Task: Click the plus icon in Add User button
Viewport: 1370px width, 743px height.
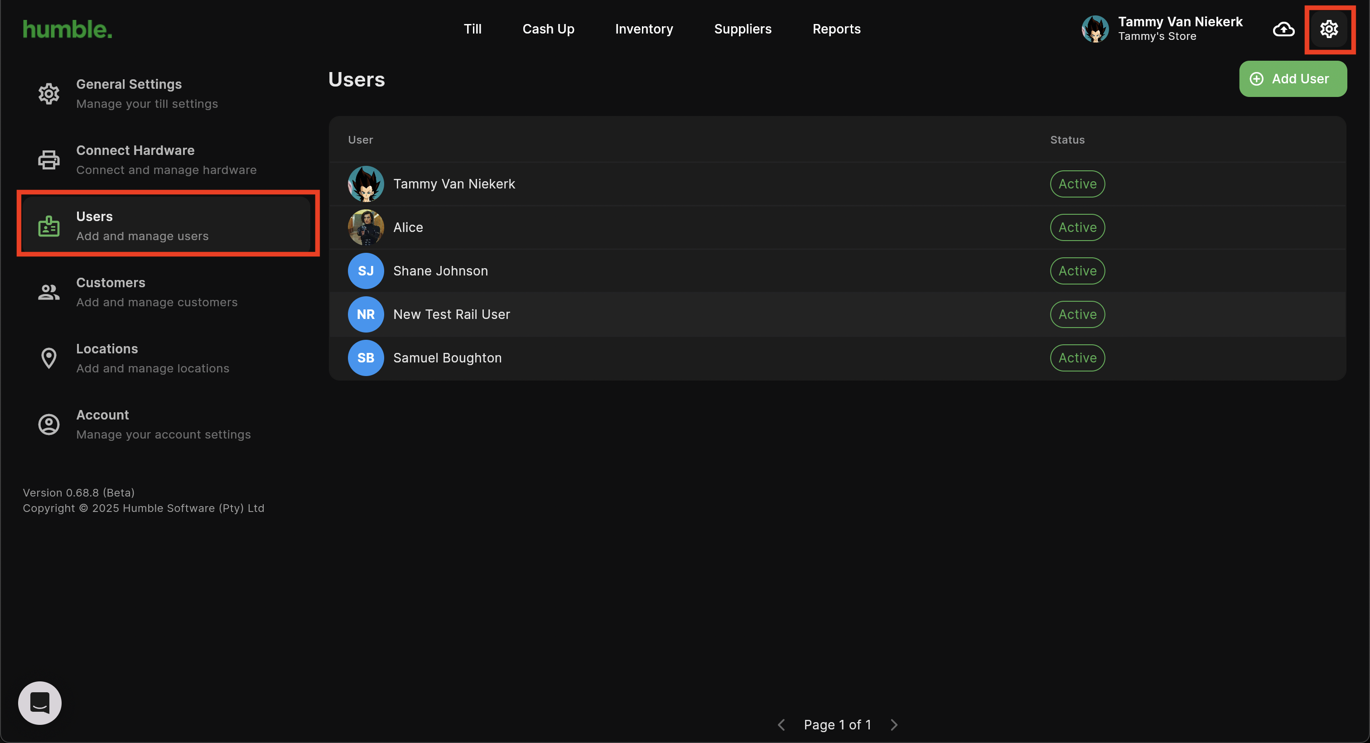Action: pyautogui.click(x=1256, y=79)
